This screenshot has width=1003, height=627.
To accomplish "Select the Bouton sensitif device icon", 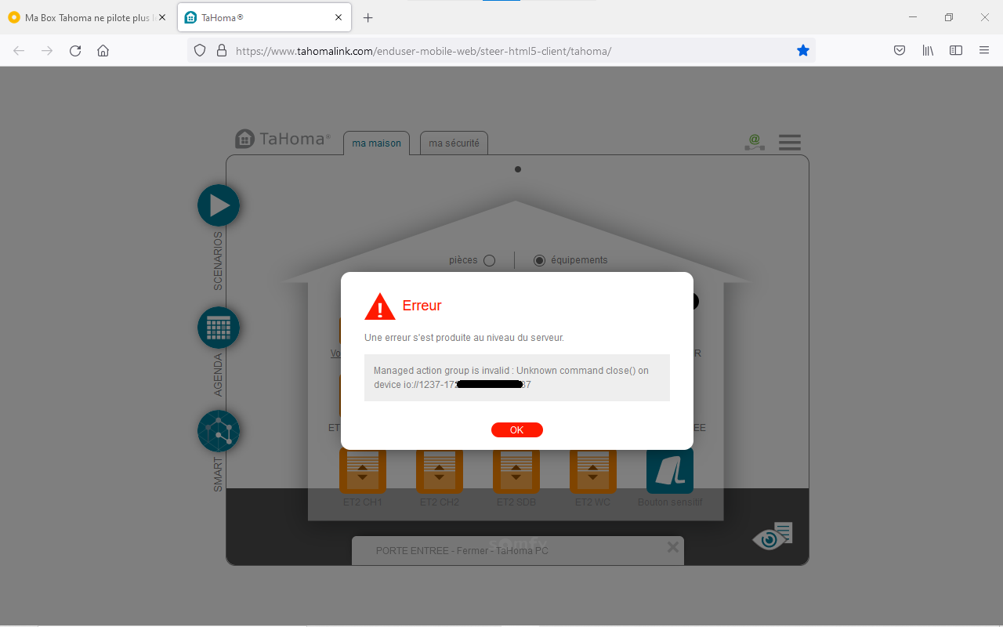I will pyautogui.click(x=670, y=470).
